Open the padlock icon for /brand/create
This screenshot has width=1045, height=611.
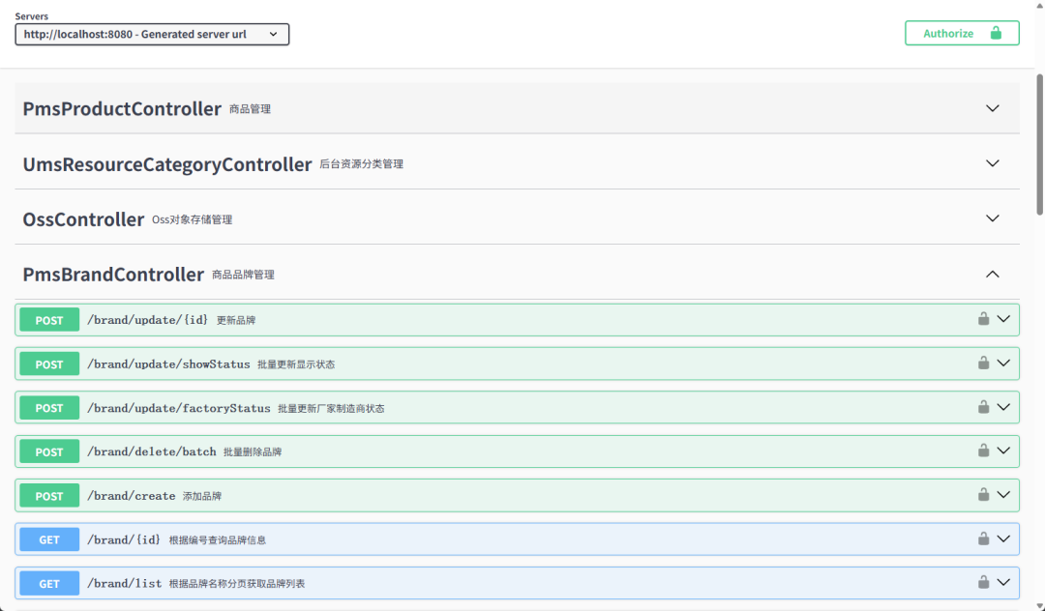(983, 495)
